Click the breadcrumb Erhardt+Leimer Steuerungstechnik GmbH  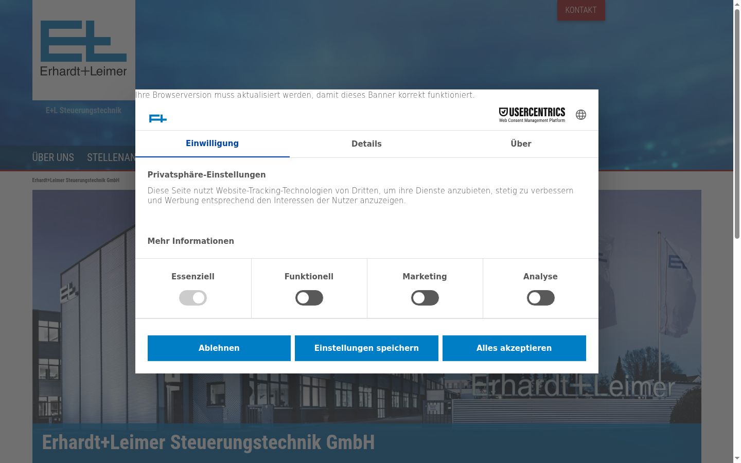[x=76, y=180]
